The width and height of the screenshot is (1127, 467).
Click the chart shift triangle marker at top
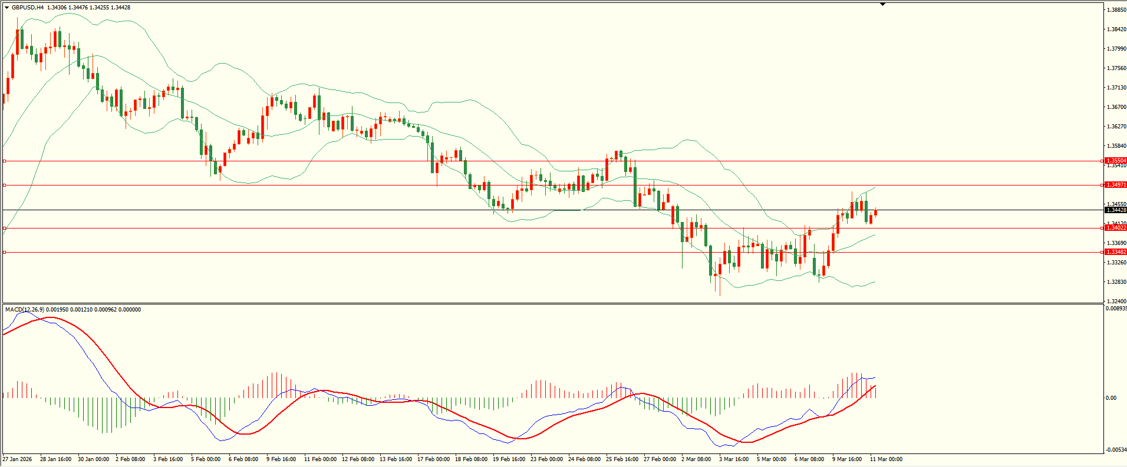click(x=882, y=4)
